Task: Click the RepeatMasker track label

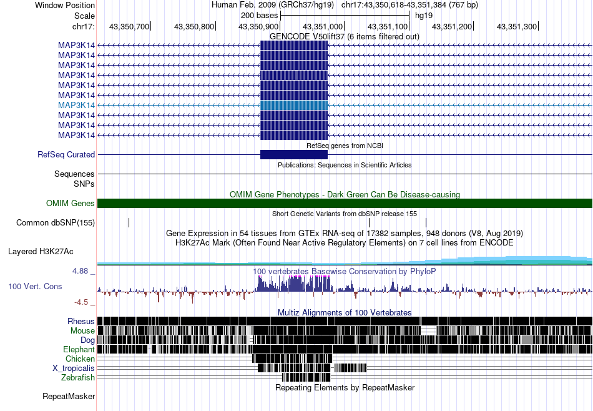Action: pos(69,396)
